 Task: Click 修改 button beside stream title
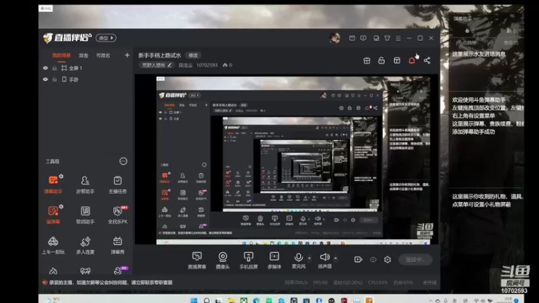[193, 55]
